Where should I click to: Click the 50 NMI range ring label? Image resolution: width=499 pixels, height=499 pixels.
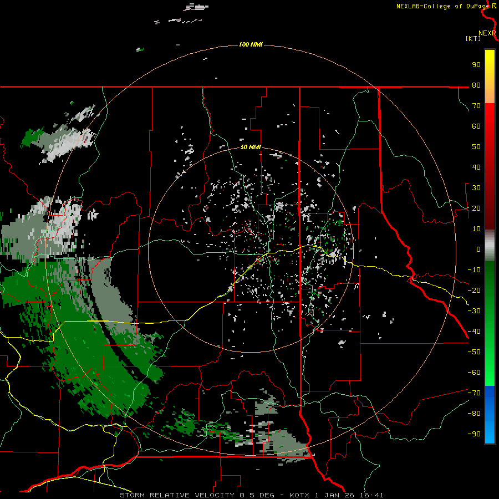(251, 147)
